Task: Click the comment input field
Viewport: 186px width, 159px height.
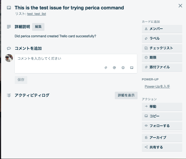Action: point(76,58)
